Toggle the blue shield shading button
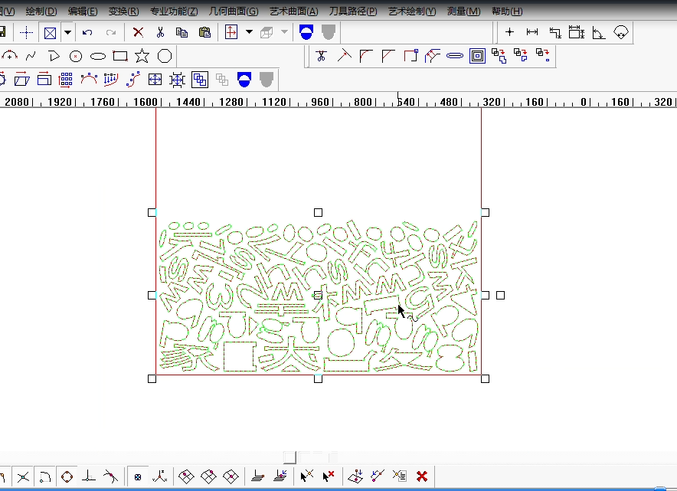The width and height of the screenshot is (677, 491). click(x=306, y=32)
